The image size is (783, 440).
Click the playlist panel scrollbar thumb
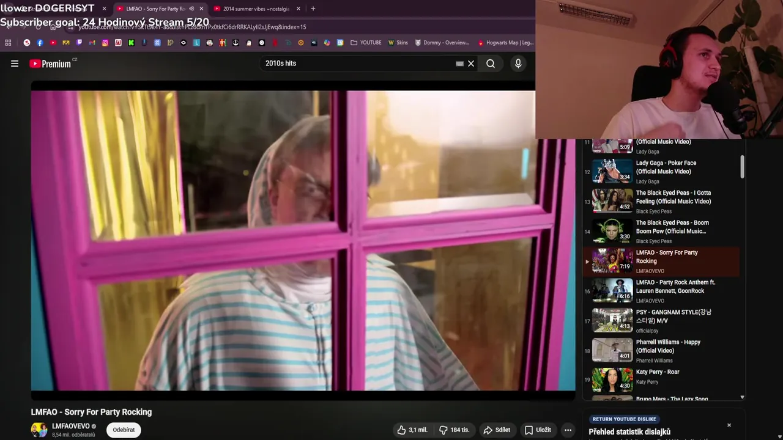[742, 166]
